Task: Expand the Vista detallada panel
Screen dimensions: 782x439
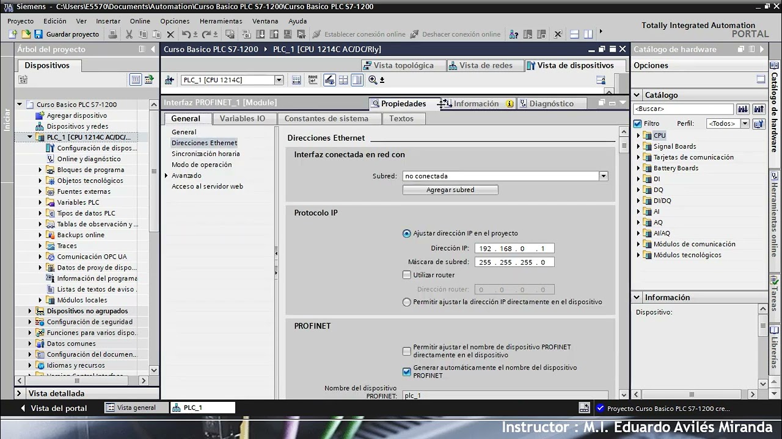Action: [x=19, y=394]
